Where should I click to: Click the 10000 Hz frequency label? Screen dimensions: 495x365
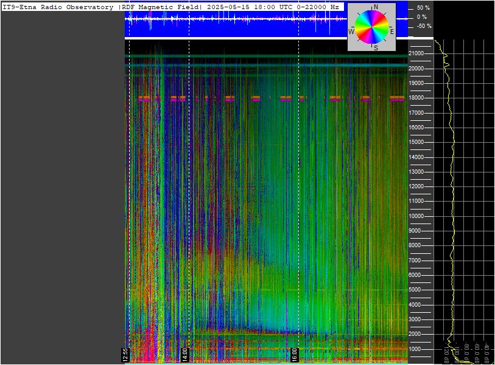416,216
